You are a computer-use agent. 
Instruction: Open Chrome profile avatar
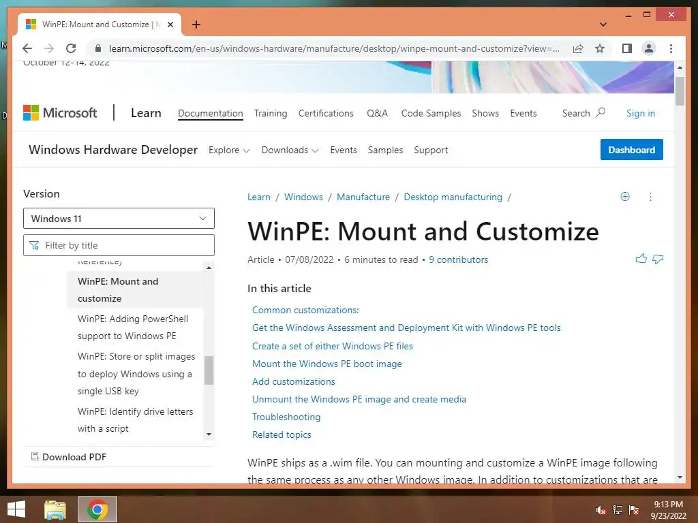tap(649, 48)
